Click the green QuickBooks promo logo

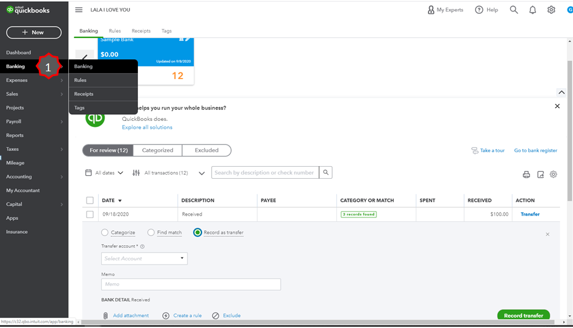pyautogui.click(x=95, y=118)
